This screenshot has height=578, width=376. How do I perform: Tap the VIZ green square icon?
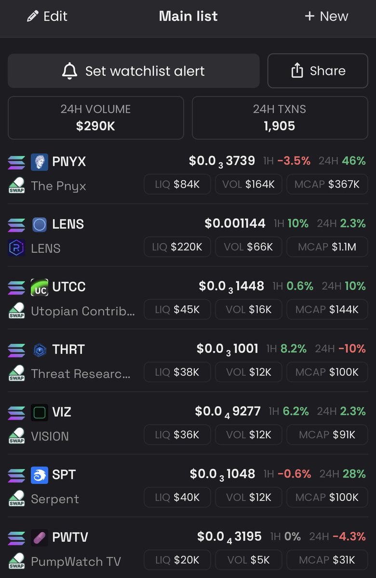[40, 412]
